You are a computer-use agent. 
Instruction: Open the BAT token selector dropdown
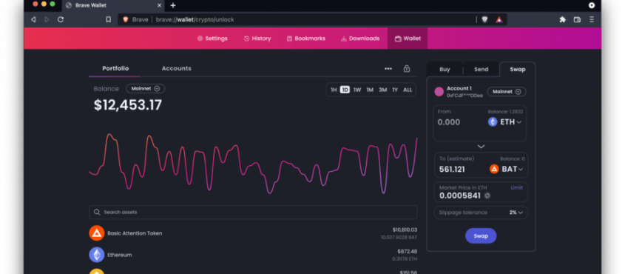(506, 169)
